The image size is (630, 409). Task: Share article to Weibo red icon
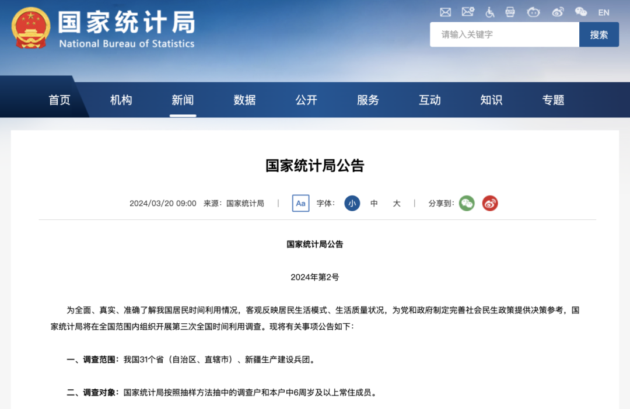(x=490, y=204)
